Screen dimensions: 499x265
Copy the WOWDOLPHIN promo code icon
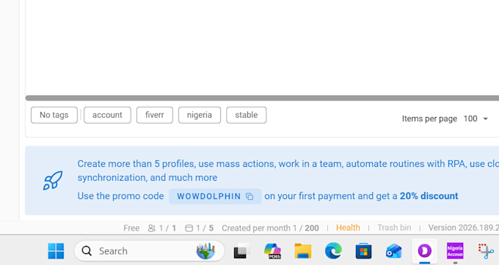pos(249,196)
